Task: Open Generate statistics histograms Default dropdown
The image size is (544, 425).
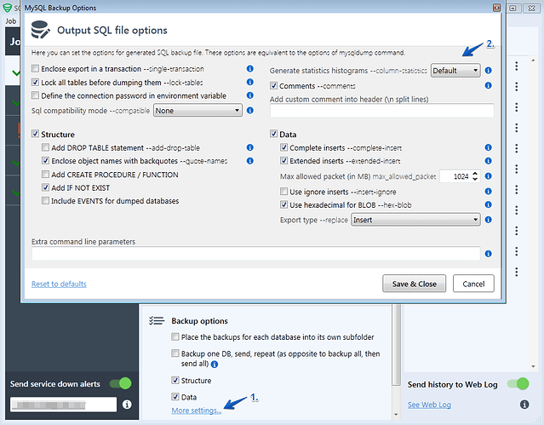Action: point(455,71)
